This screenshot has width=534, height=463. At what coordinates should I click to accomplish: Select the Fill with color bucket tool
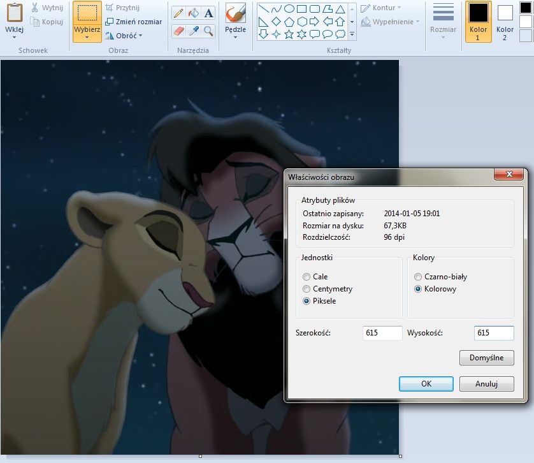tap(194, 13)
